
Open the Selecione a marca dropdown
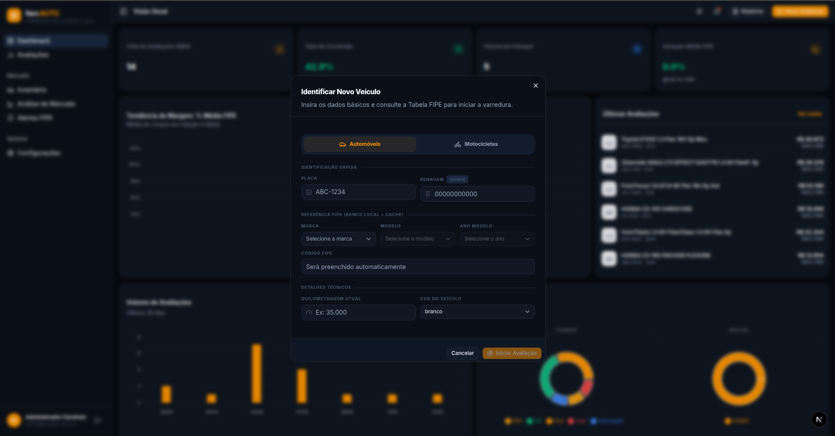click(x=338, y=239)
